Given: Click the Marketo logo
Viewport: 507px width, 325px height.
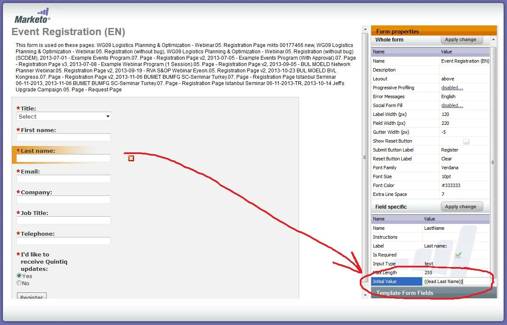Looking at the screenshot, I should 32,16.
